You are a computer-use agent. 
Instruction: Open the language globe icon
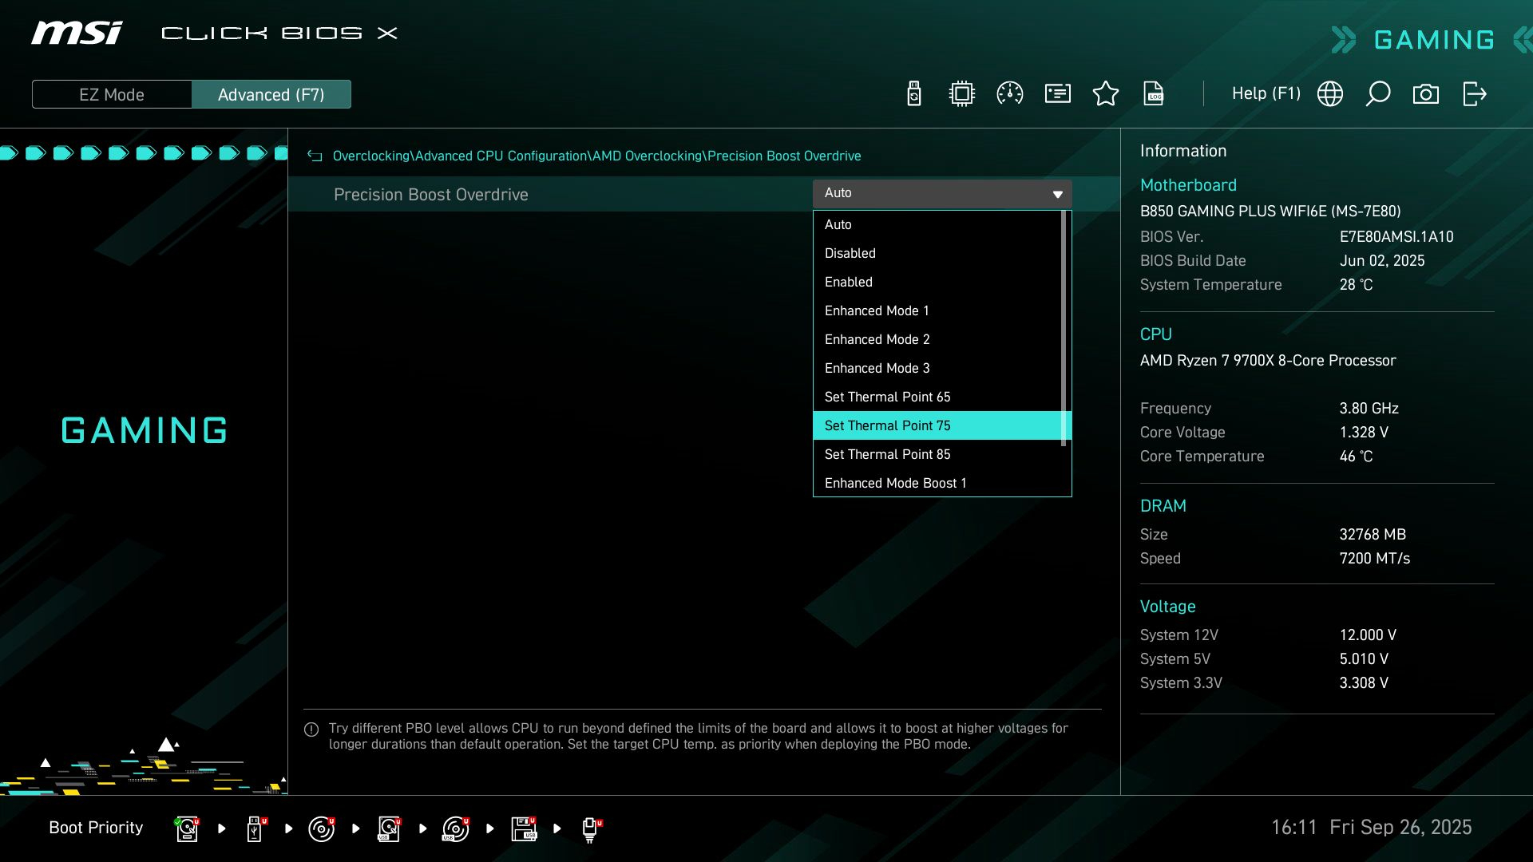click(1330, 94)
